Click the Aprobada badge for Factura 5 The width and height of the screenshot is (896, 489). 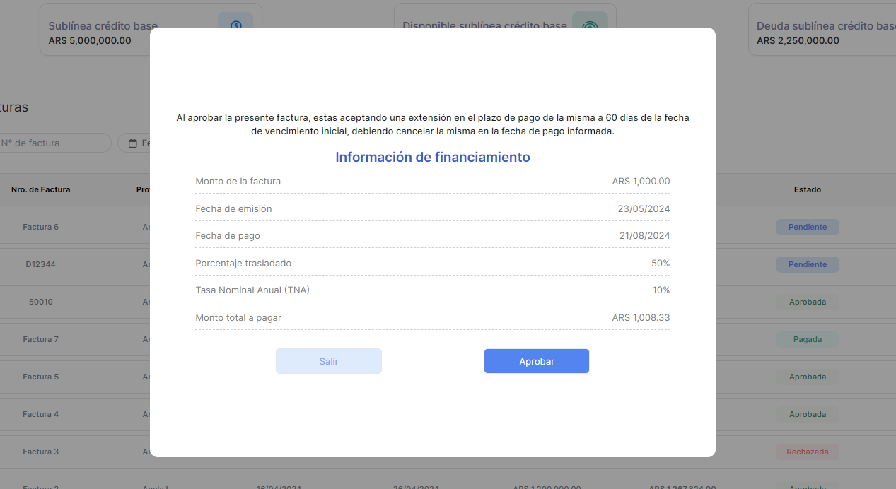point(807,377)
